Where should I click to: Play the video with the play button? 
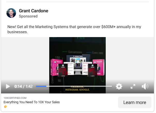(8, 86)
